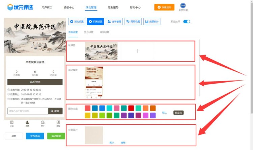Open 模板中心 in top navigation
The image size is (253, 150).
(69, 7)
